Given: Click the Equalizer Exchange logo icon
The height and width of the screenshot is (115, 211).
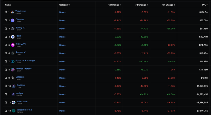Looking at the screenshot, I should coord(13,61).
